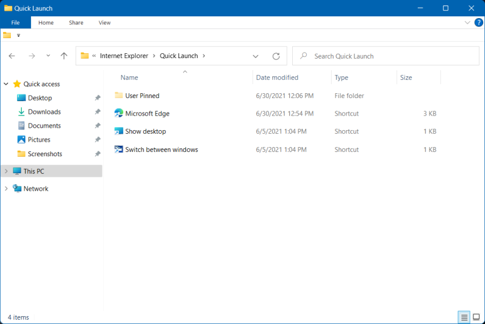Select the Show desktop shortcut icon
This screenshot has width=485, height=324.
click(x=119, y=131)
